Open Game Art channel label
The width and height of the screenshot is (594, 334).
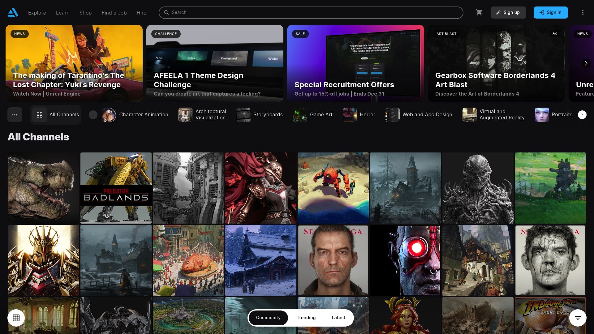coord(321,115)
